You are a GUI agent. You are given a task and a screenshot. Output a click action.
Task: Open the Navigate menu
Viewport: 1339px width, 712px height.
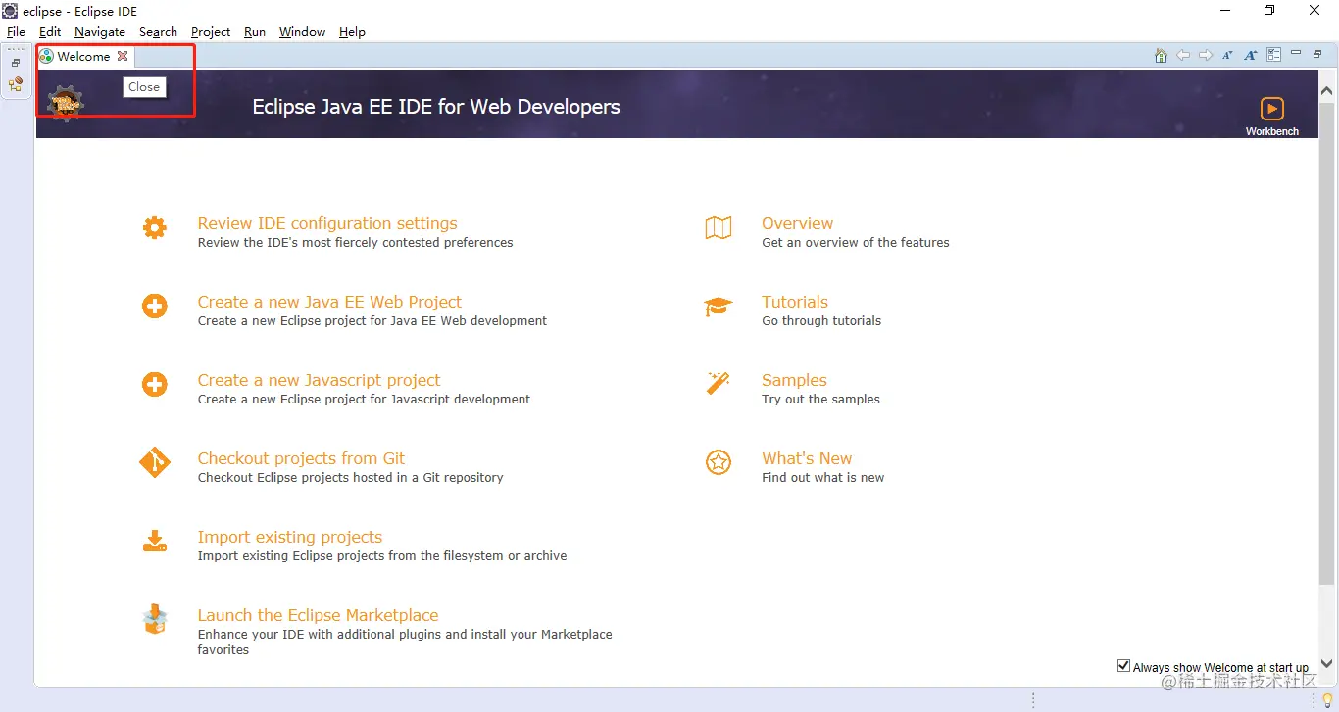coord(100,32)
